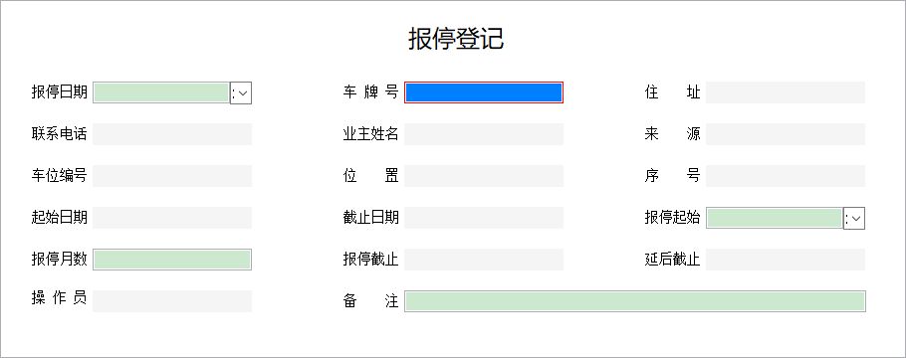Image resolution: width=906 pixels, height=358 pixels.
Task: Click the 操作员 field
Action: coord(172,301)
